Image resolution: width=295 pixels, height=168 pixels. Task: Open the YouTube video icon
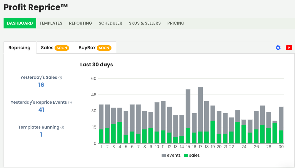pyautogui.click(x=289, y=48)
